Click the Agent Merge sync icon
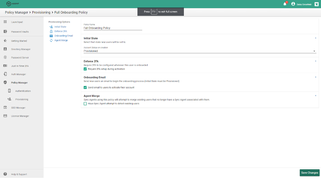The width and height of the screenshot is (321, 180). pyautogui.click(x=51, y=40)
